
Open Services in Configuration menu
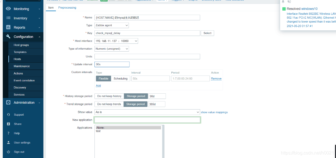click(19, 95)
